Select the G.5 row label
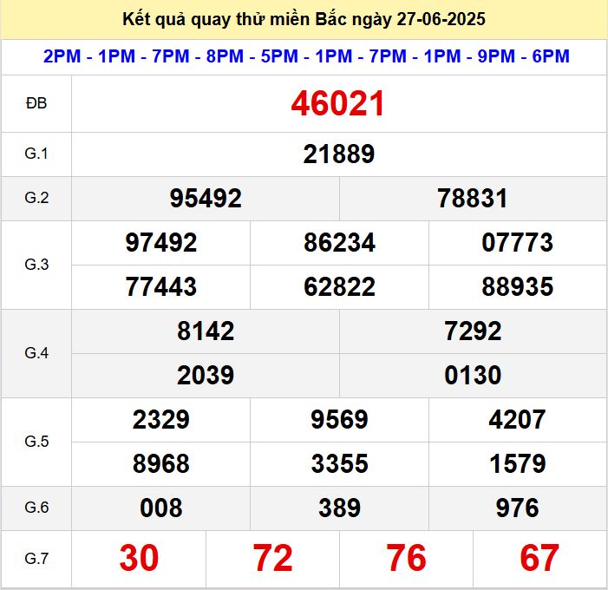 click(36, 442)
